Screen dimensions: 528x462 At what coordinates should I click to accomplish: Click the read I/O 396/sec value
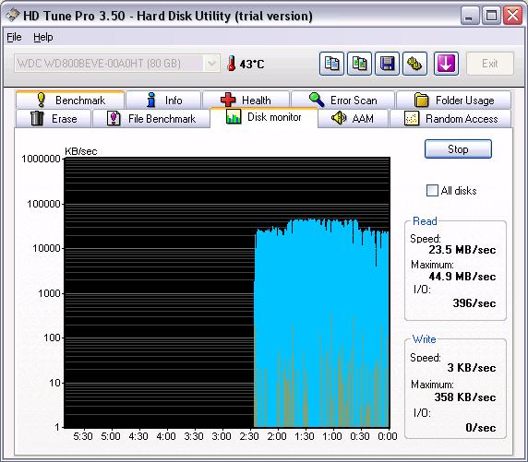click(x=474, y=302)
